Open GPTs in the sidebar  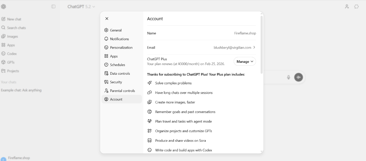point(8,62)
